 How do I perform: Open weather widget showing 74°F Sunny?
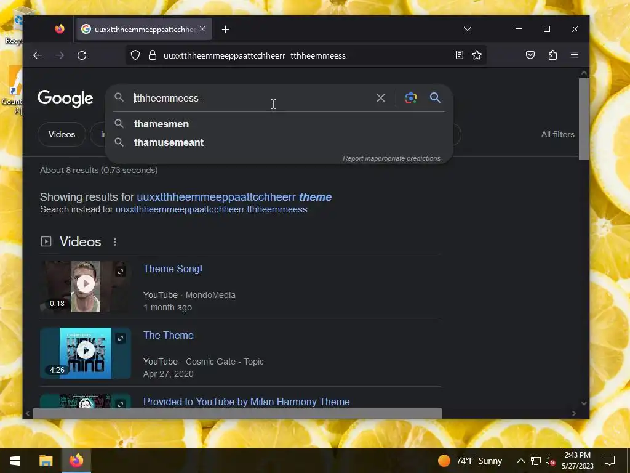[x=470, y=461]
